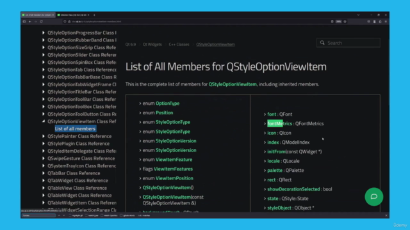Open the styleObject member link
This screenshot has height=230, width=410.
click(279, 208)
